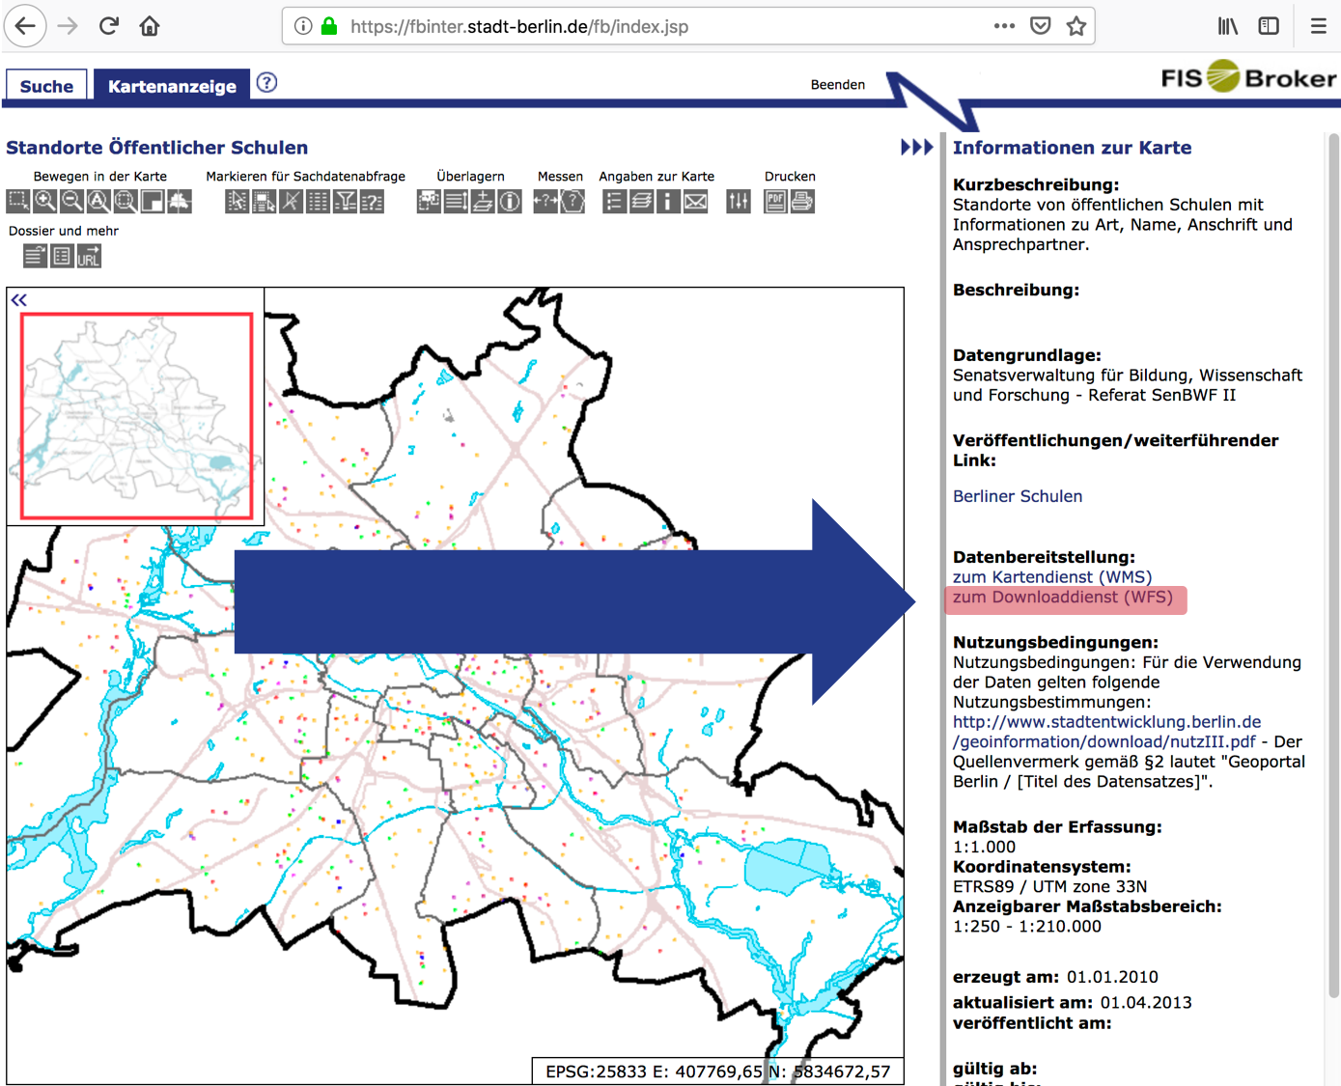Click the FIS Broker logo
The image size is (1341, 1086).
pos(1248,76)
